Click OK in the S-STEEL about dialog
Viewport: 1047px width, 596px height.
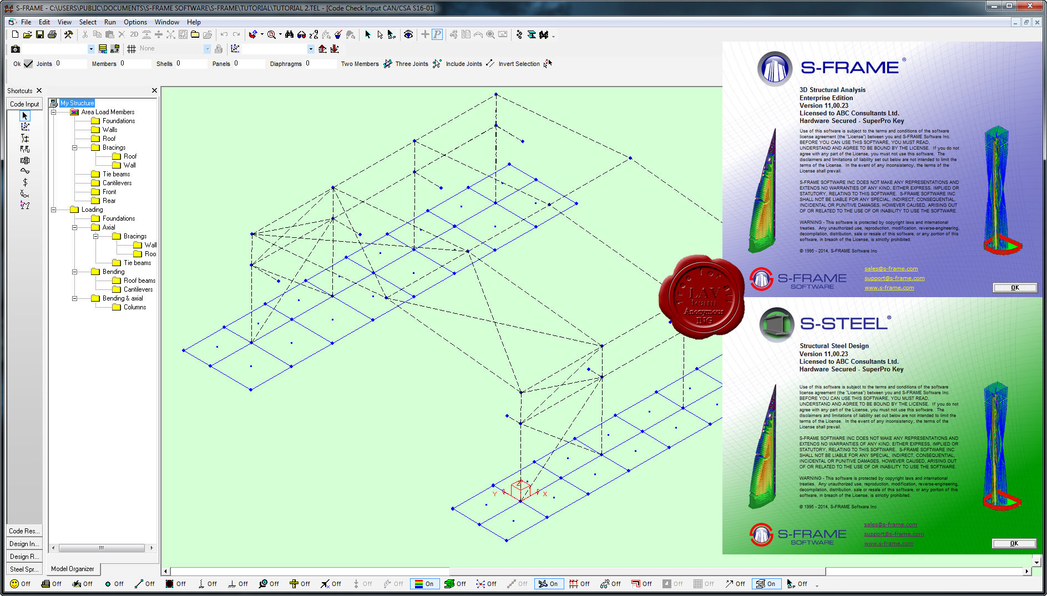(1014, 543)
